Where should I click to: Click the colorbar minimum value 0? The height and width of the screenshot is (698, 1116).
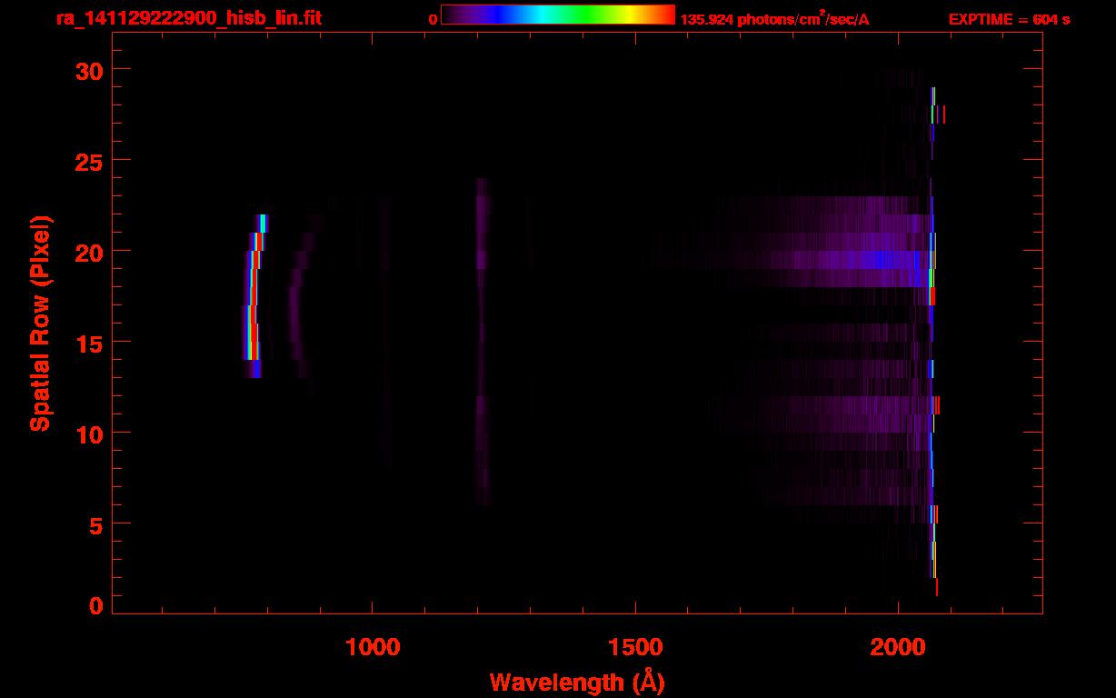[433, 19]
